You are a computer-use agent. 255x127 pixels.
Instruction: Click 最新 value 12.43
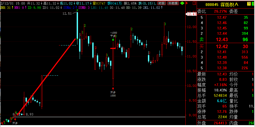[222, 74]
